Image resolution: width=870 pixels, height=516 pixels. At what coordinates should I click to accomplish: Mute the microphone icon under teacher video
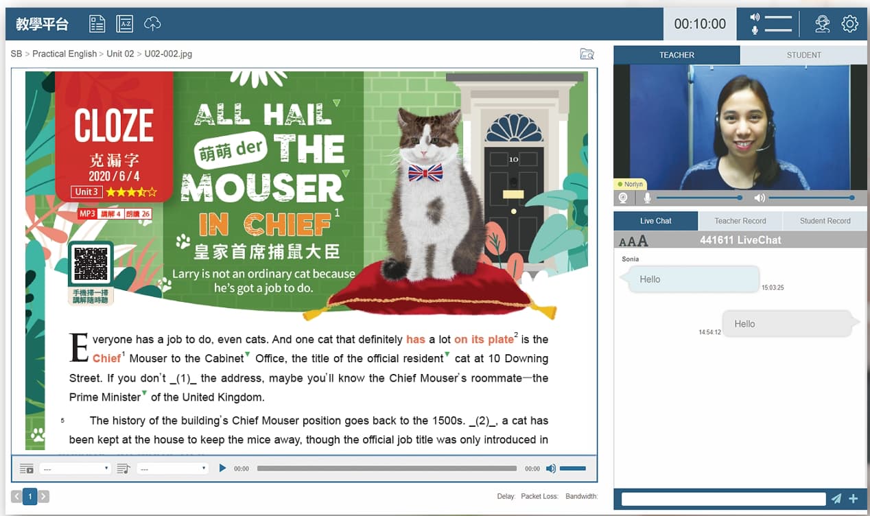click(x=646, y=198)
